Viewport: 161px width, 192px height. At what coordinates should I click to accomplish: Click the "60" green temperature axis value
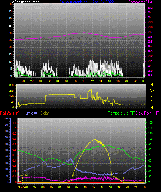[x=150, y=161]
